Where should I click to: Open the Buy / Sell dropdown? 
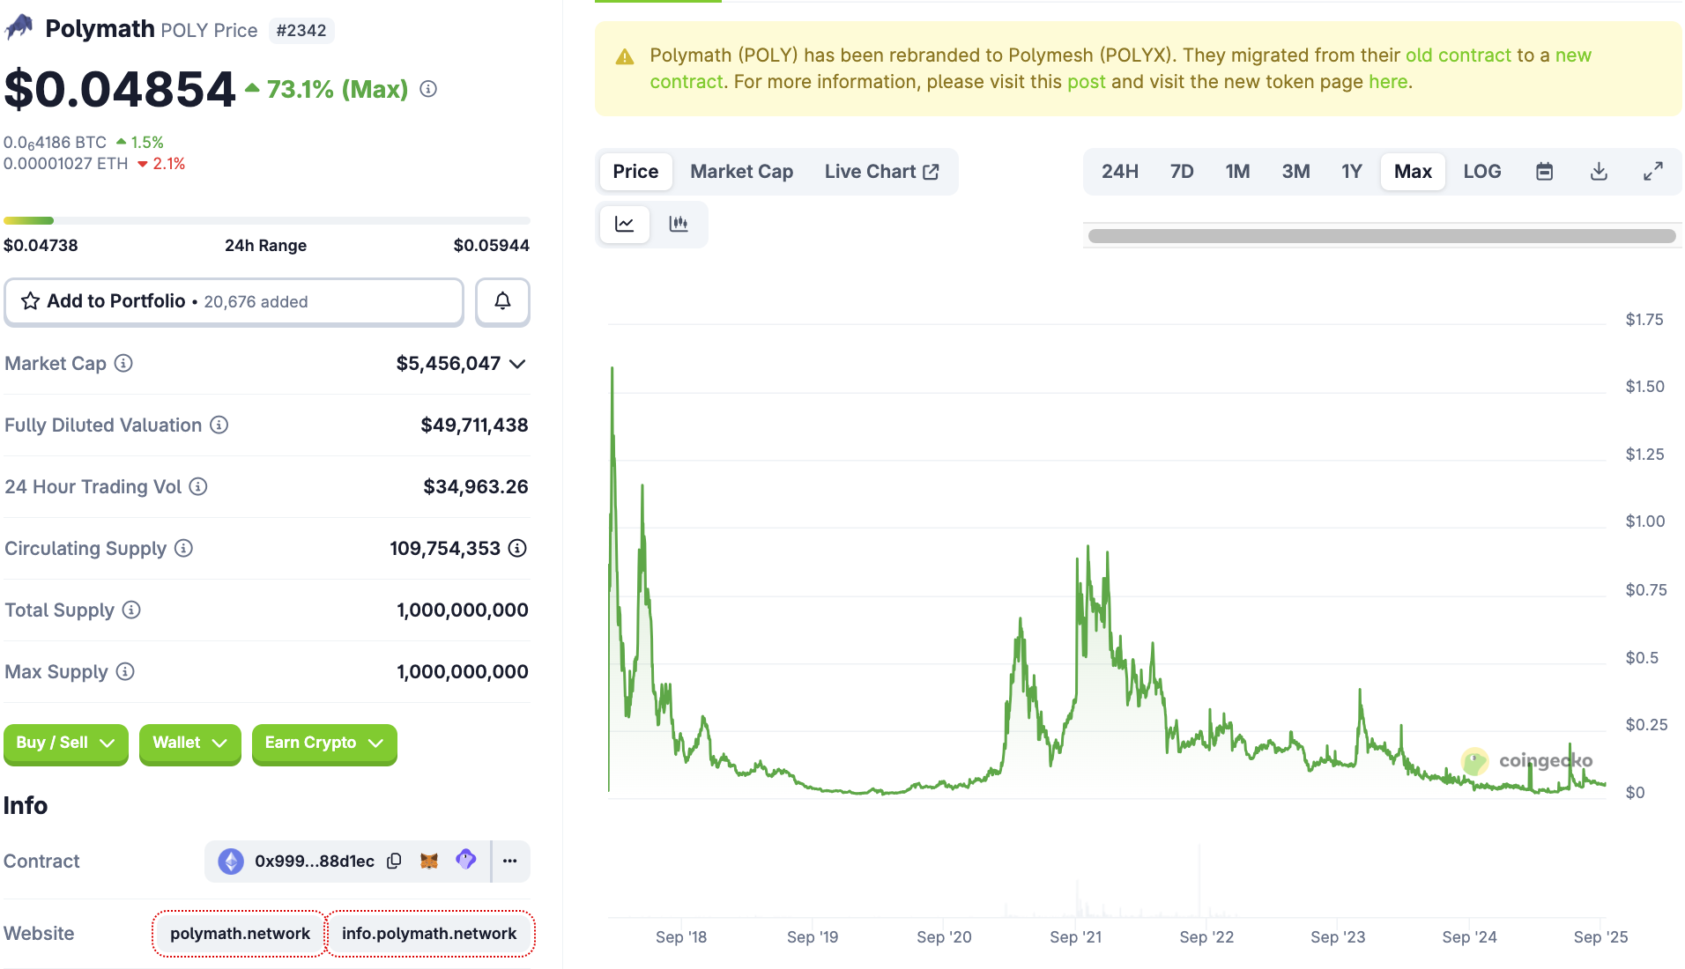tap(66, 743)
